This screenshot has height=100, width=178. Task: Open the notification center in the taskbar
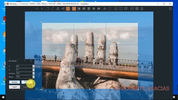[x=174, y=97]
